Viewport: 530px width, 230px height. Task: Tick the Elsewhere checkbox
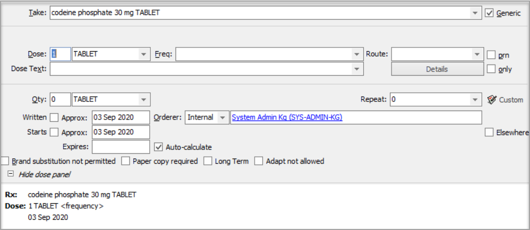(x=489, y=132)
